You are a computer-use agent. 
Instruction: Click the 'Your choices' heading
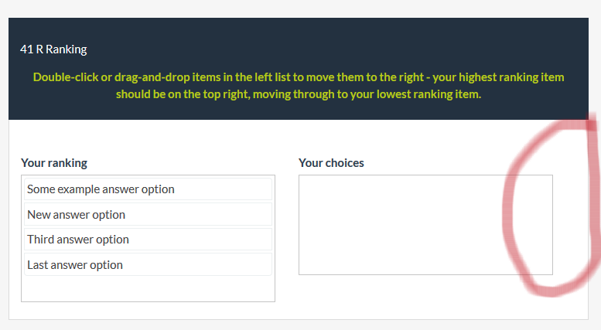tap(331, 163)
